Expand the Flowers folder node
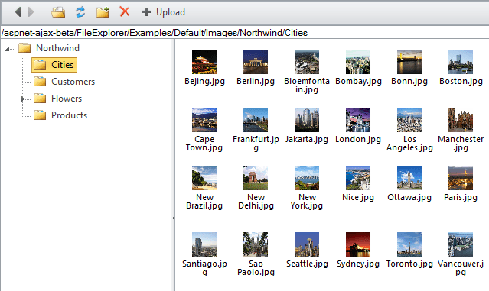This screenshot has width=489, height=291. 22,99
